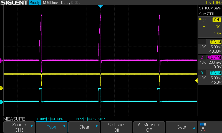The width and height of the screenshot is (222, 133).
Task: Expand the Gate submenu
Action: [x=181, y=127]
